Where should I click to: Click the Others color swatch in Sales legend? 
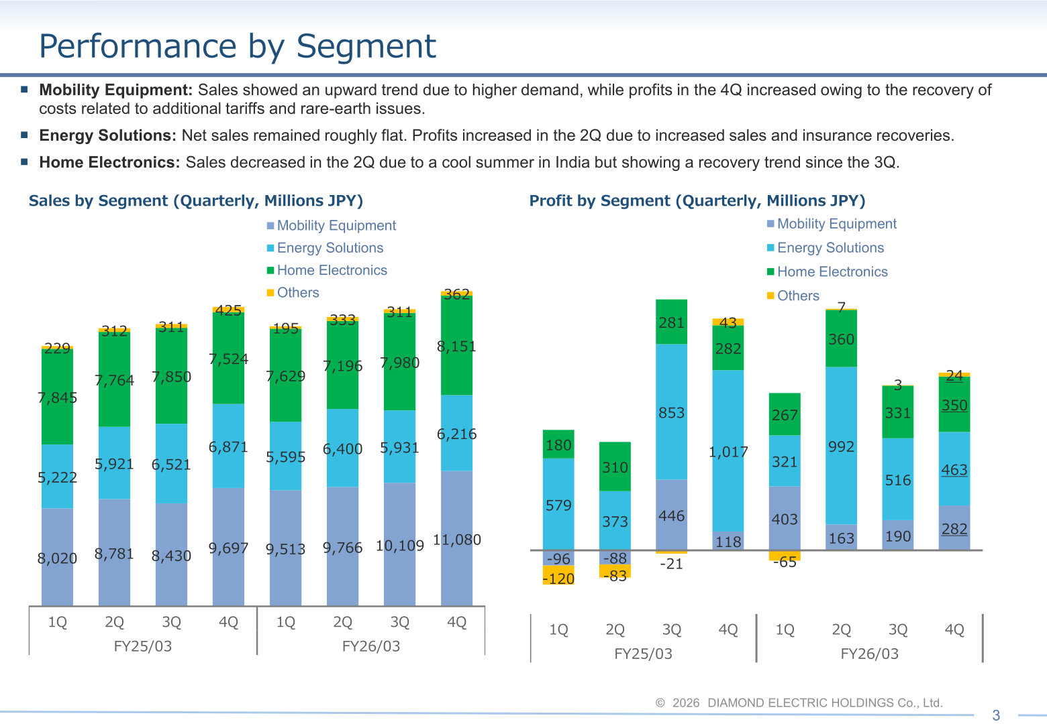click(x=270, y=292)
